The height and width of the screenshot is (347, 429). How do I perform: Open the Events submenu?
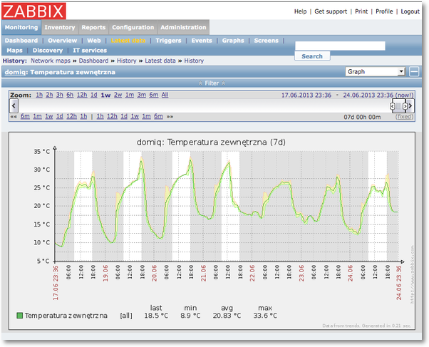click(202, 41)
